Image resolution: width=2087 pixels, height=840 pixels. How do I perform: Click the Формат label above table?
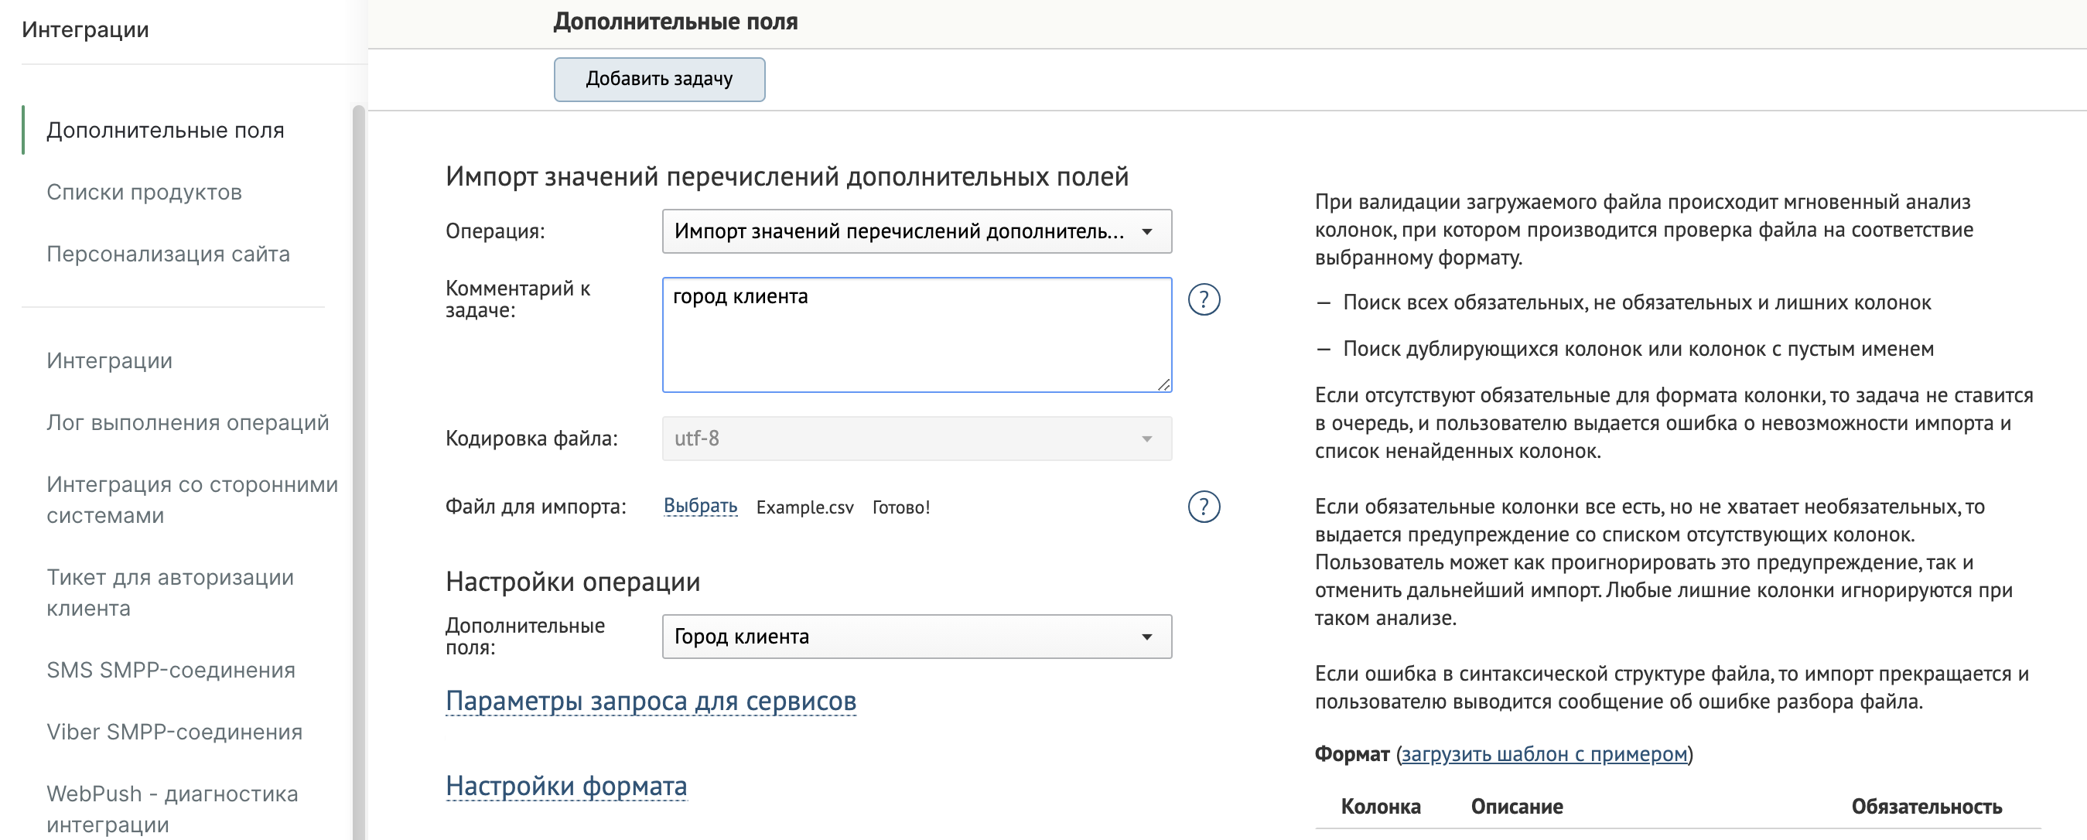[1351, 754]
